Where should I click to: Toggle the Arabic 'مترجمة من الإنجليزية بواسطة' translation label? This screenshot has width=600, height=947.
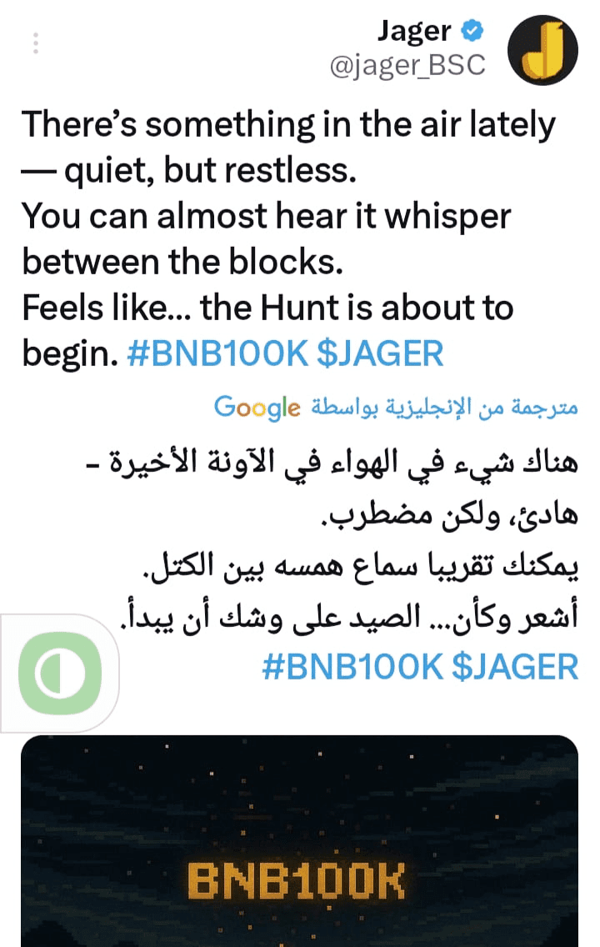pyautogui.click(x=445, y=408)
